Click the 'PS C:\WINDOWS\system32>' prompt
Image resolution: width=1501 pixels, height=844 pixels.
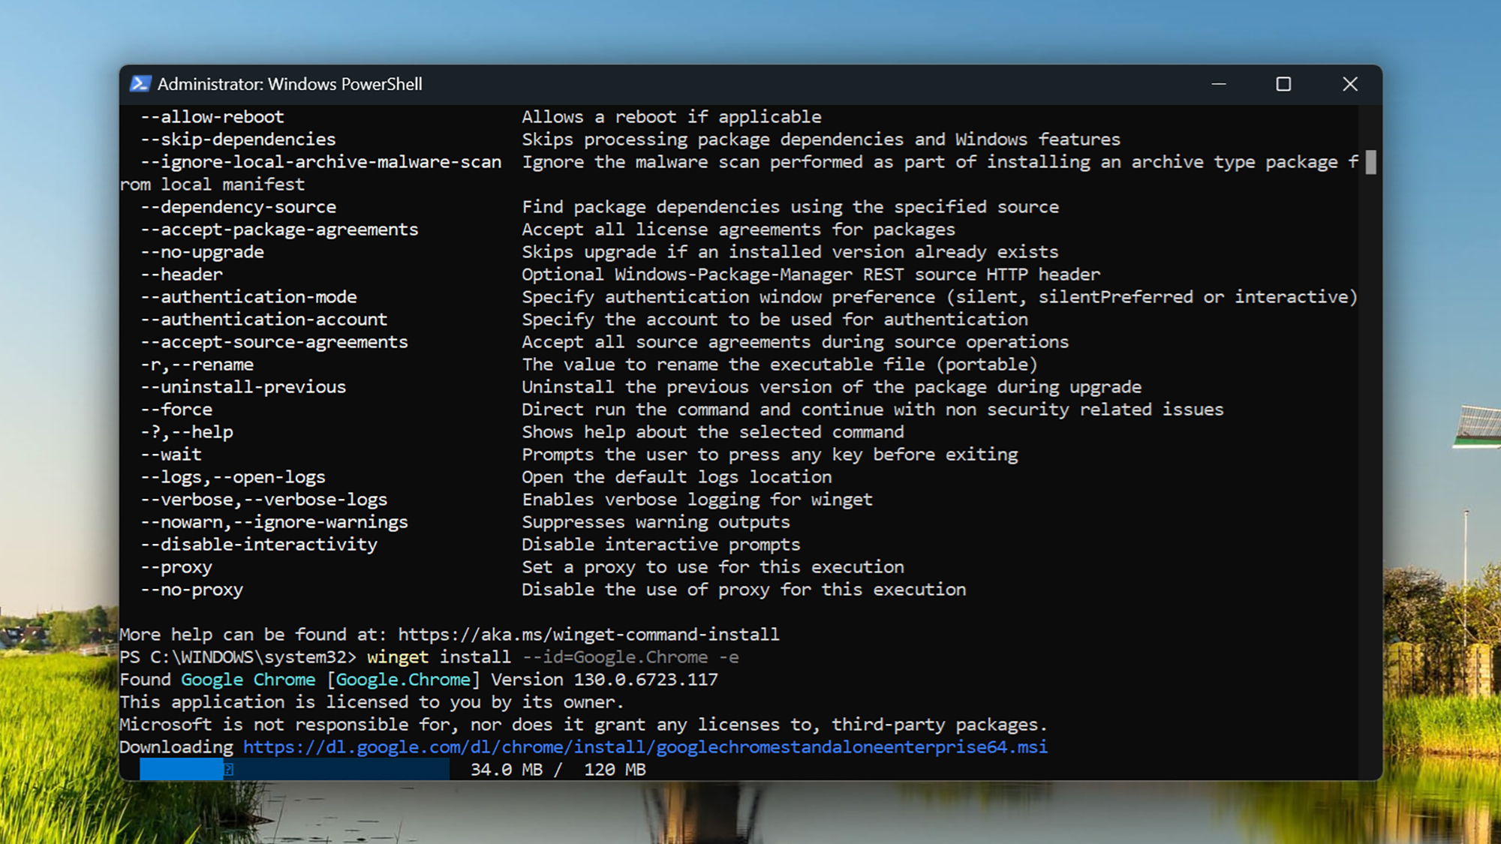[237, 657]
